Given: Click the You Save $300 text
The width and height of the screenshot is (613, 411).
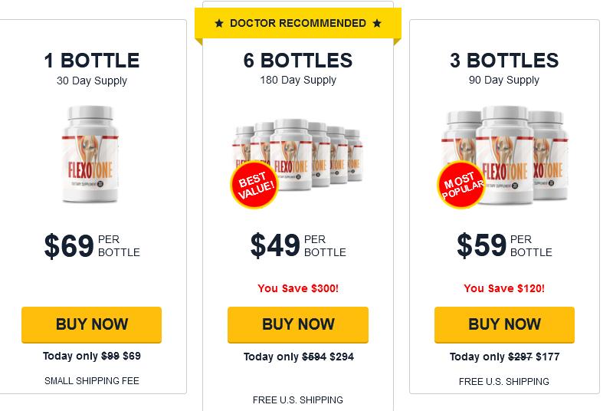Looking at the screenshot, I should click(x=298, y=288).
